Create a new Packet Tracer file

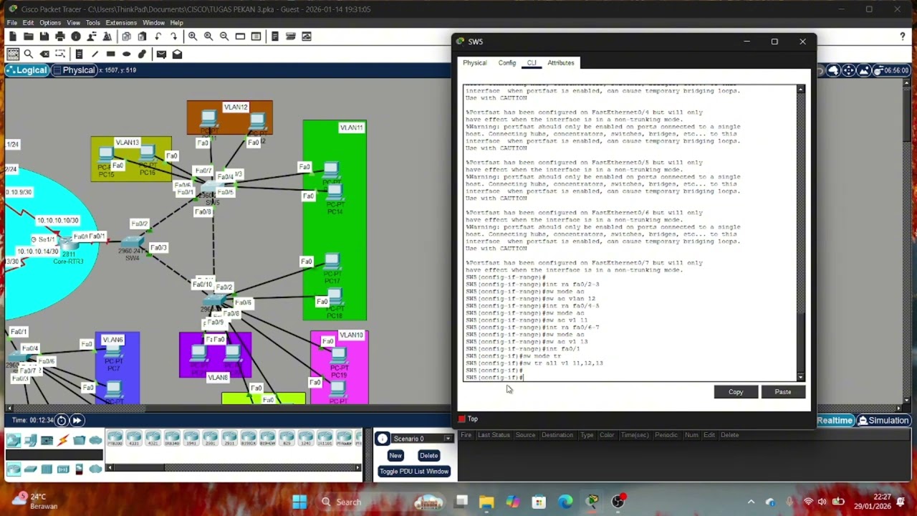coord(12,37)
